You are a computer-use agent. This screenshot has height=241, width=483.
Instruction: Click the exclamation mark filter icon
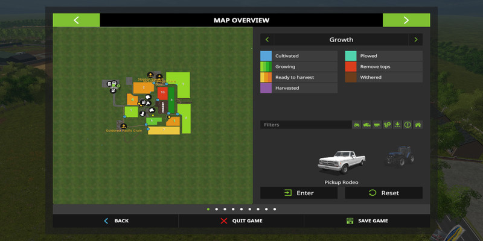pyautogui.click(x=408, y=125)
